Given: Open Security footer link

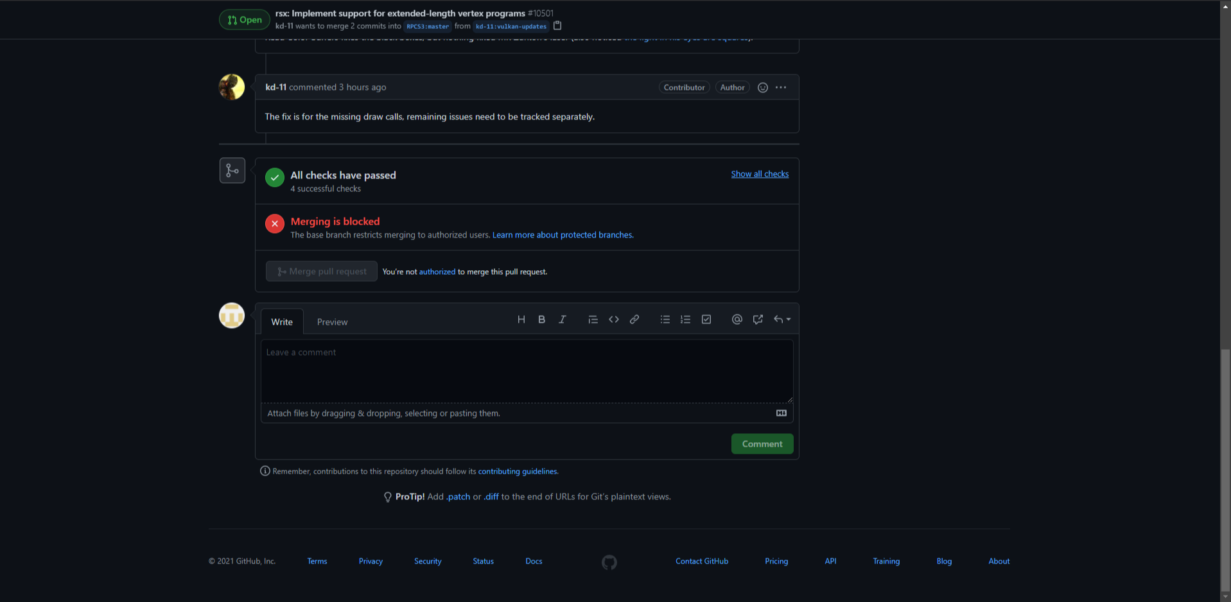Looking at the screenshot, I should point(428,561).
